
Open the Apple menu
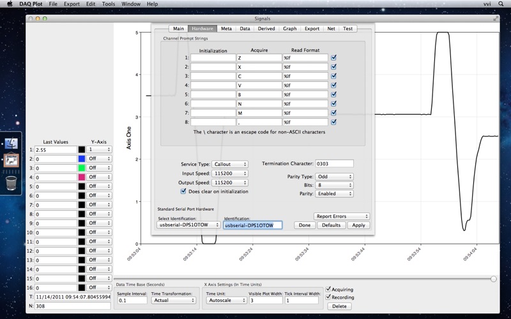[x=10, y=4]
